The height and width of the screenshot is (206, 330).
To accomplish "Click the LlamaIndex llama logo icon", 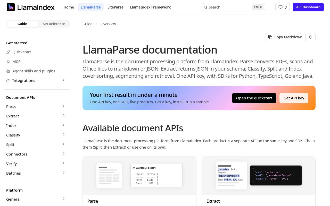I will pyautogui.click(x=11, y=7).
